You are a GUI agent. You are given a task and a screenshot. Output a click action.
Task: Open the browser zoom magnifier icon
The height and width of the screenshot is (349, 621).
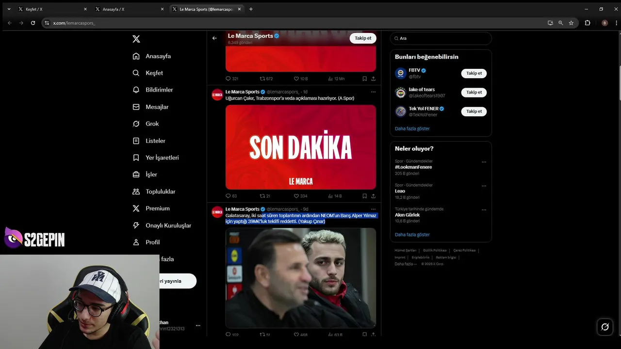[561, 23]
